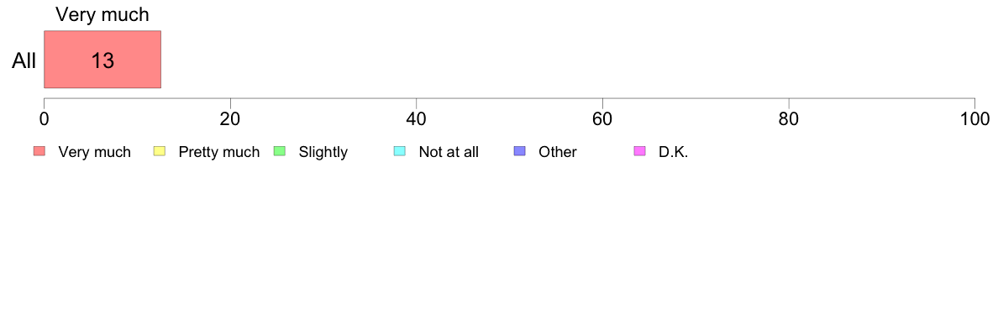Click the blue Other legend swatch
The image size is (998, 309).
tap(518, 151)
